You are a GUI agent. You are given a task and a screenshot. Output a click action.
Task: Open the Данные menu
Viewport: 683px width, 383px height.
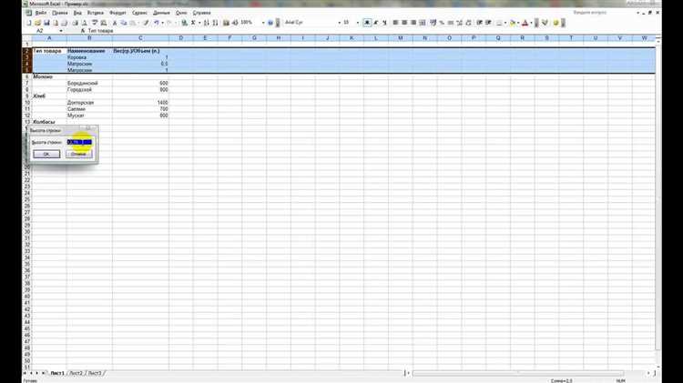pyautogui.click(x=161, y=13)
